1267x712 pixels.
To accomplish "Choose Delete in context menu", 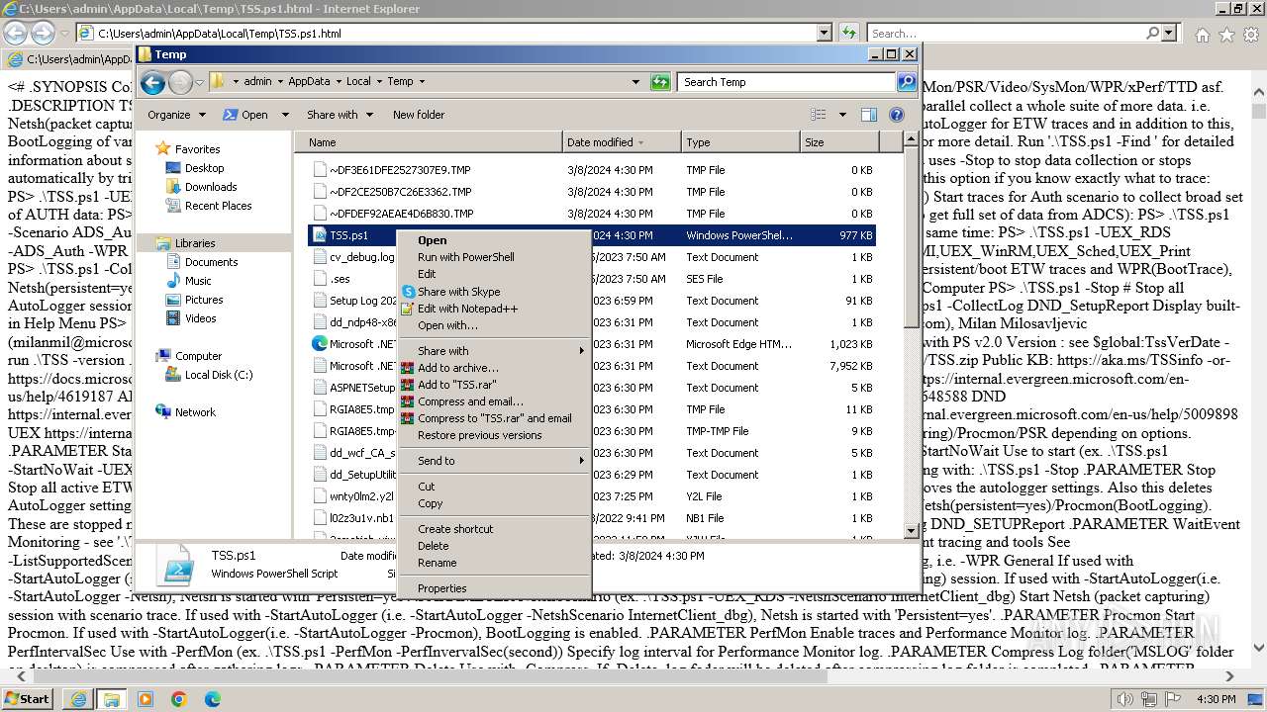I will point(494,546).
